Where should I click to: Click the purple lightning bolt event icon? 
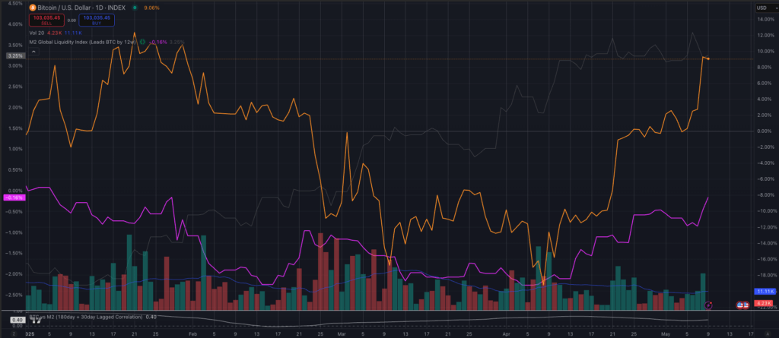708,305
